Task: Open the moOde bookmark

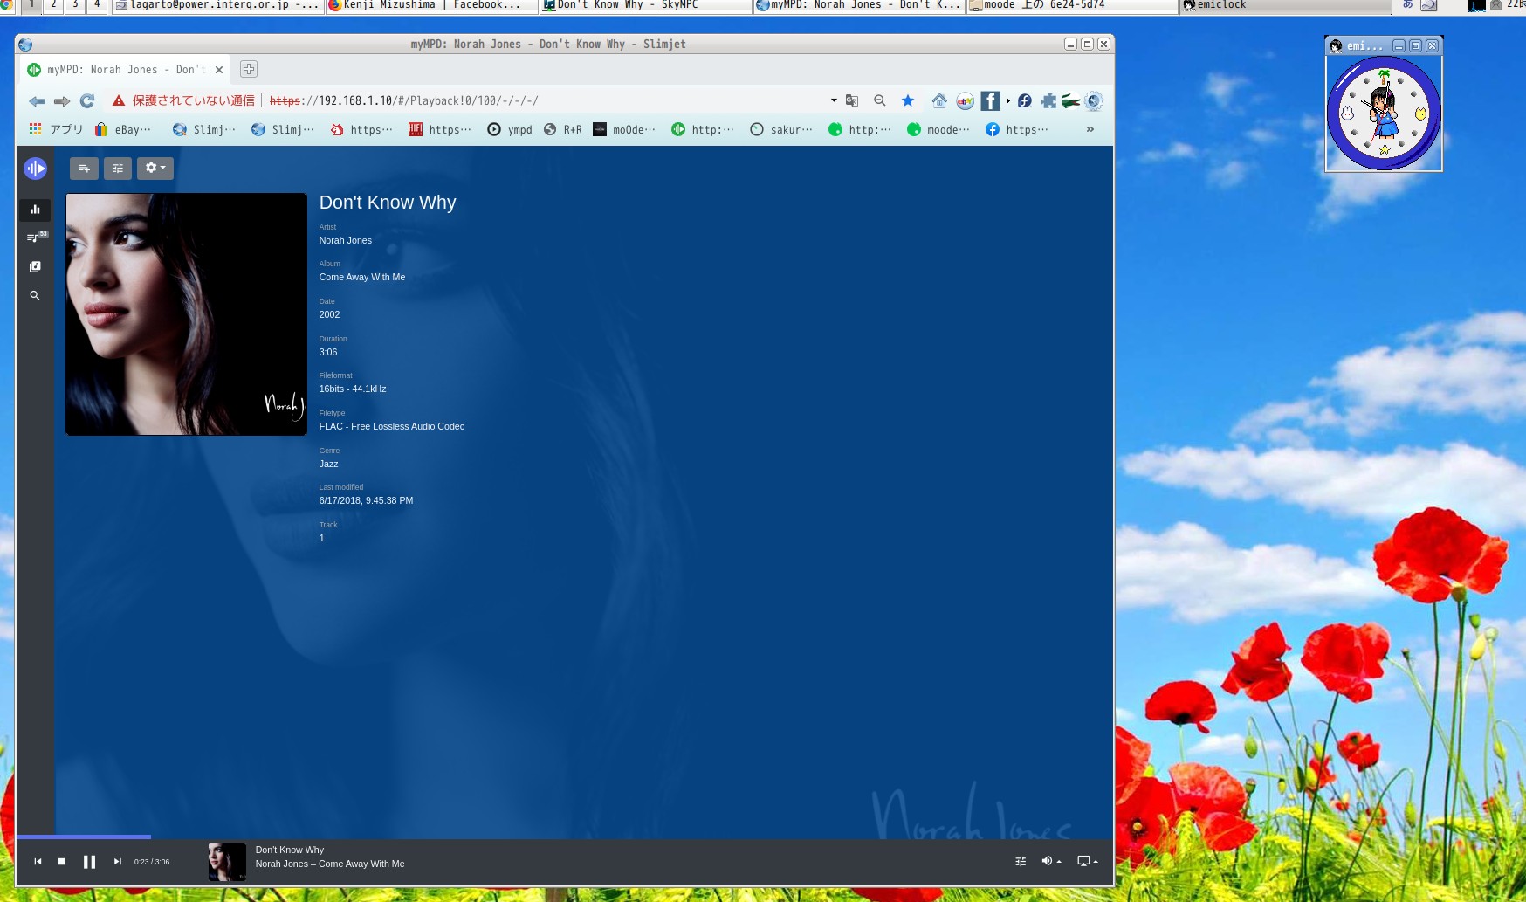Action: (x=624, y=130)
